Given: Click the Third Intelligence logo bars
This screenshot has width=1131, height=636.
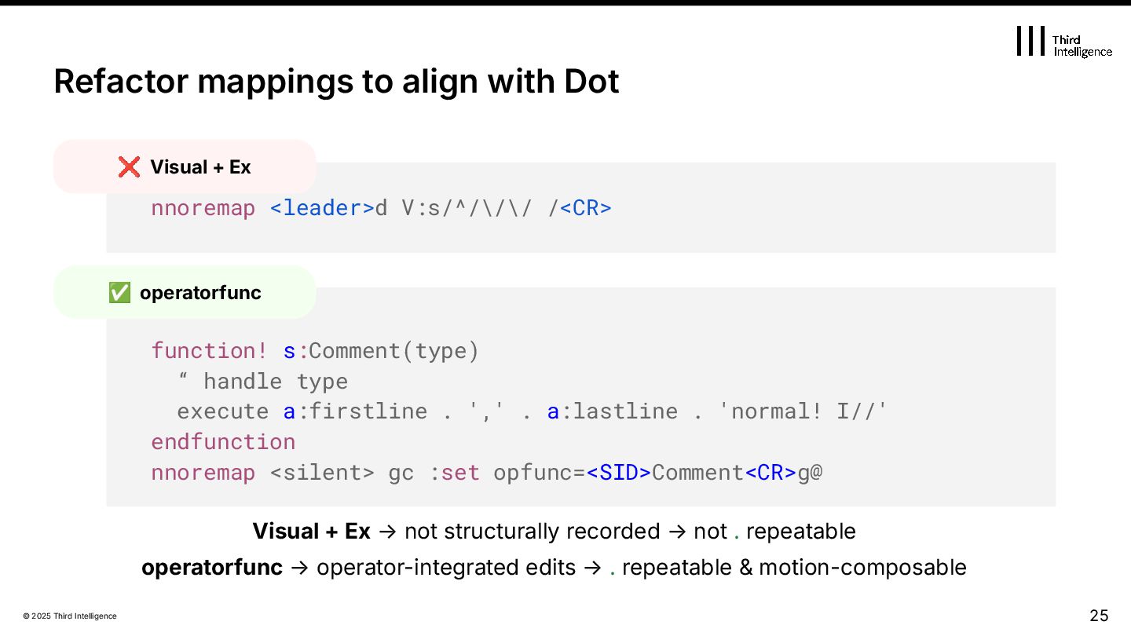Looking at the screenshot, I should pos(1030,41).
